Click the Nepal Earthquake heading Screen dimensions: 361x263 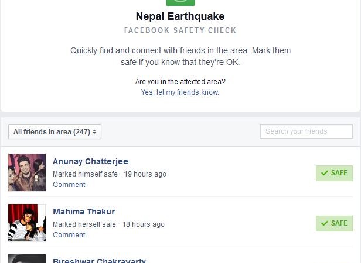(x=180, y=16)
